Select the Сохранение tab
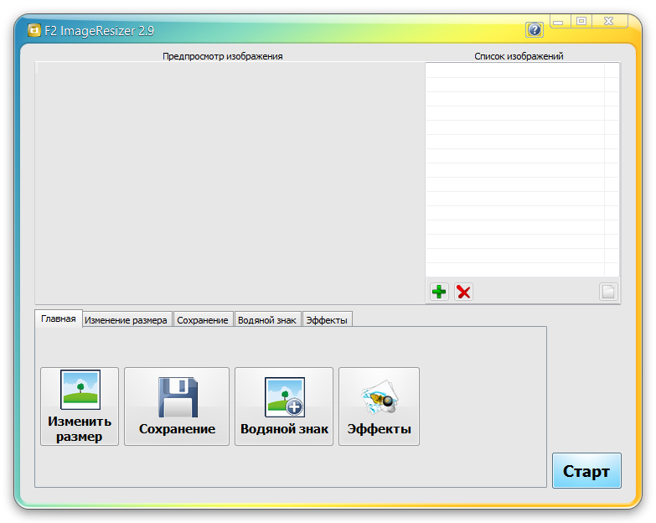Viewport: 656px width, 523px height. (202, 320)
